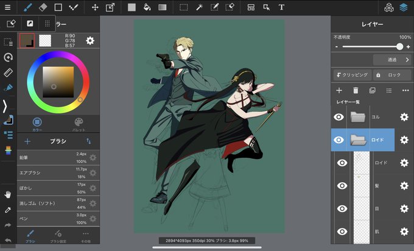Select the Selection Eraser tool
414x251 pixels.
pos(230,7)
